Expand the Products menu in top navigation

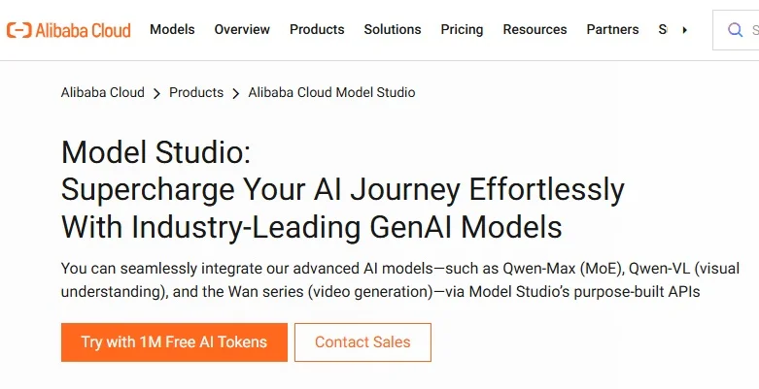[x=317, y=30]
